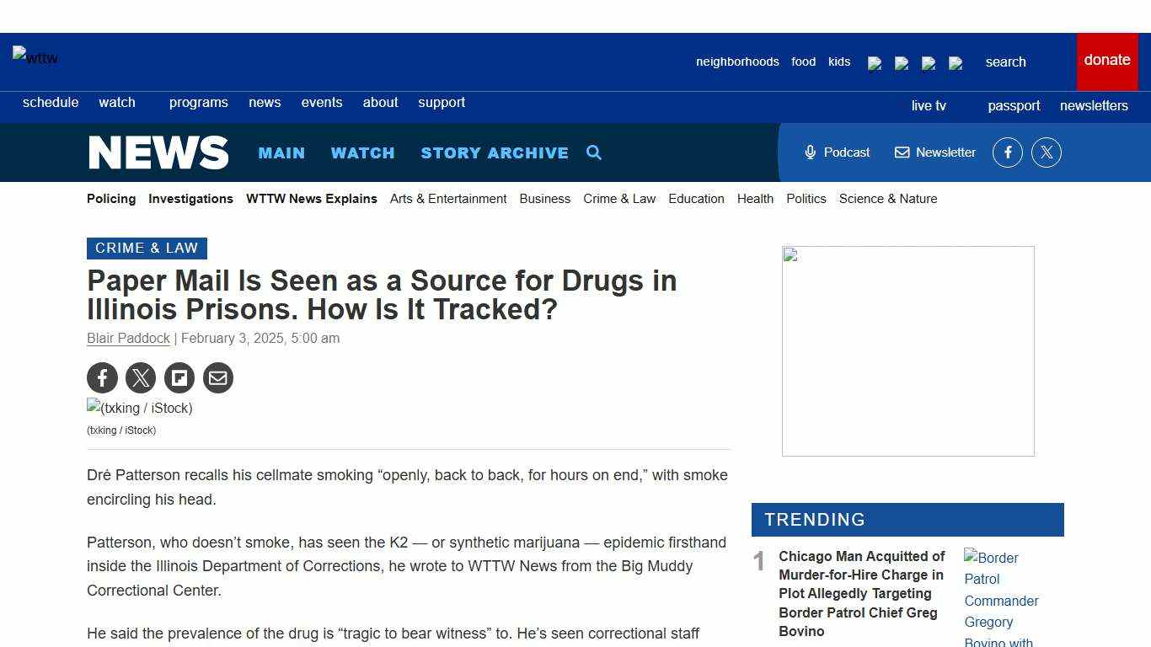Select programs in the top menu
This screenshot has height=647, width=1151.
[198, 102]
